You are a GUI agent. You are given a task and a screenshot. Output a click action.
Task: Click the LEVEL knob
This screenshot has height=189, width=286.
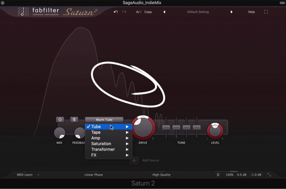(215, 131)
